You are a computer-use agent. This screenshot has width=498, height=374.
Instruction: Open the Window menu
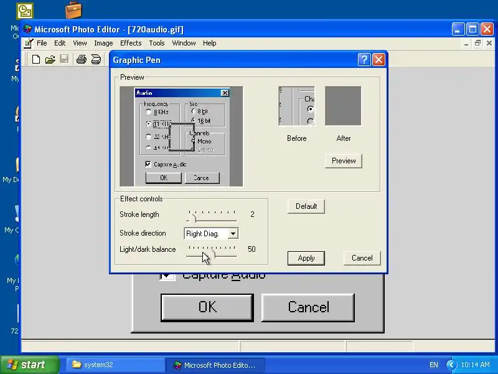pyautogui.click(x=184, y=43)
